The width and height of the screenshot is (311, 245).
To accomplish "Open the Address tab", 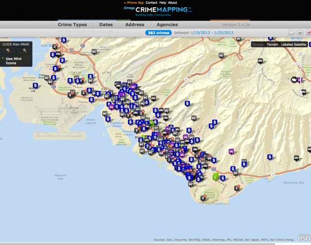I will click(135, 25).
